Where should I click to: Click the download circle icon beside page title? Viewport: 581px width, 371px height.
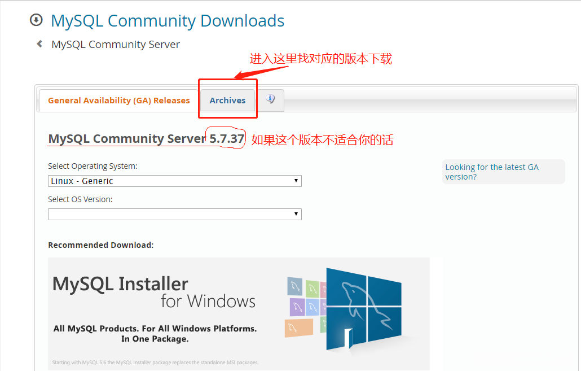[x=36, y=20]
